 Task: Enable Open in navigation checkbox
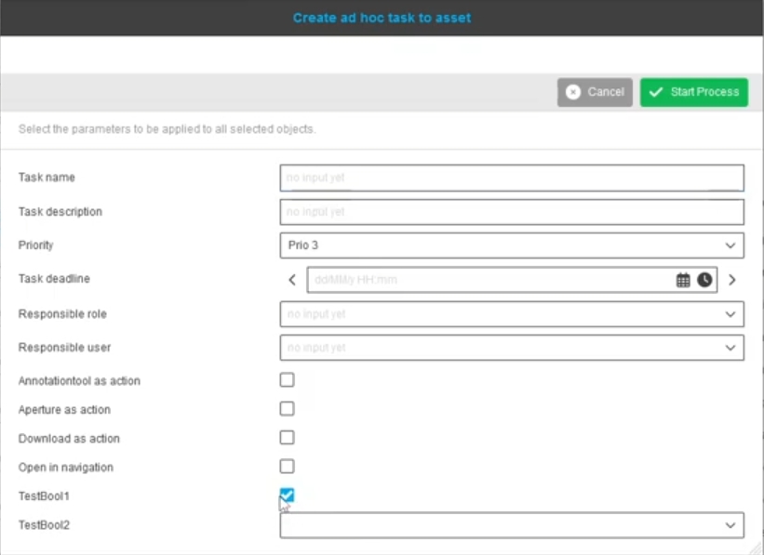(287, 466)
